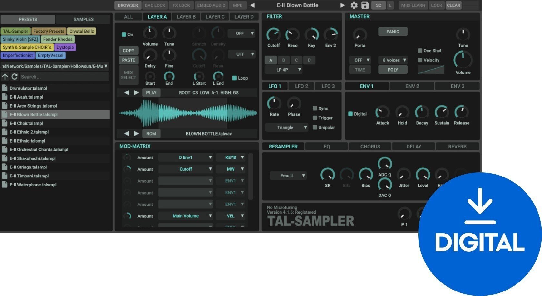Screen dimensions: 542x296
Task: Enable Loop playback for Layer A
Action: (234, 78)
